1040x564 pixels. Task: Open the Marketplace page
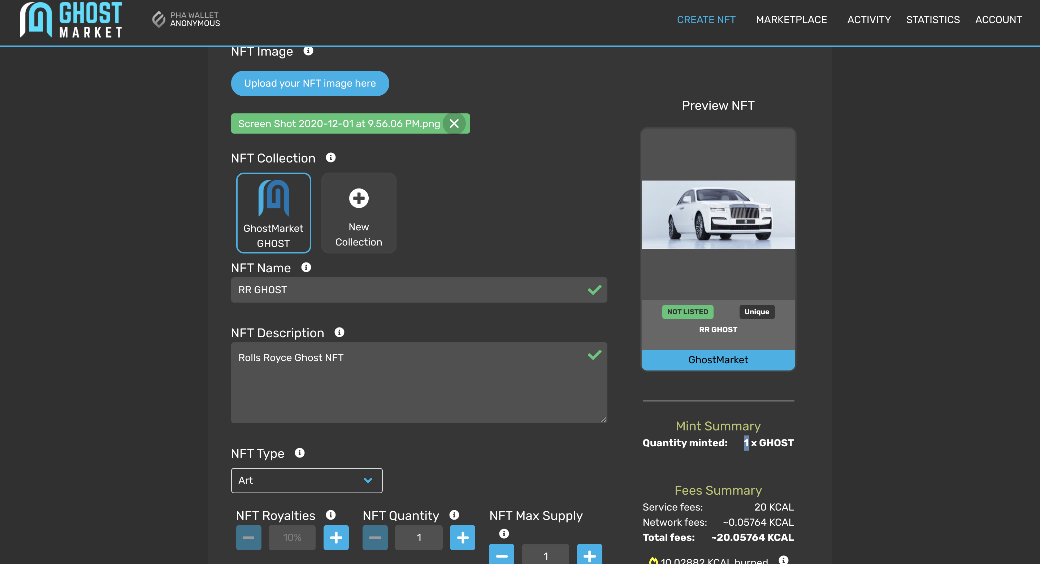click(791, 20)
